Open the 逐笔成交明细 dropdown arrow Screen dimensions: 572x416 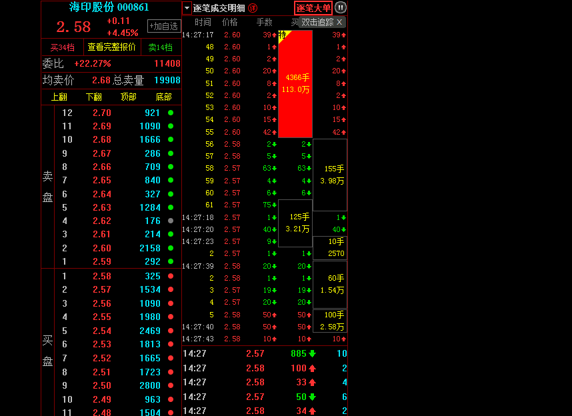tap(187, 8)
